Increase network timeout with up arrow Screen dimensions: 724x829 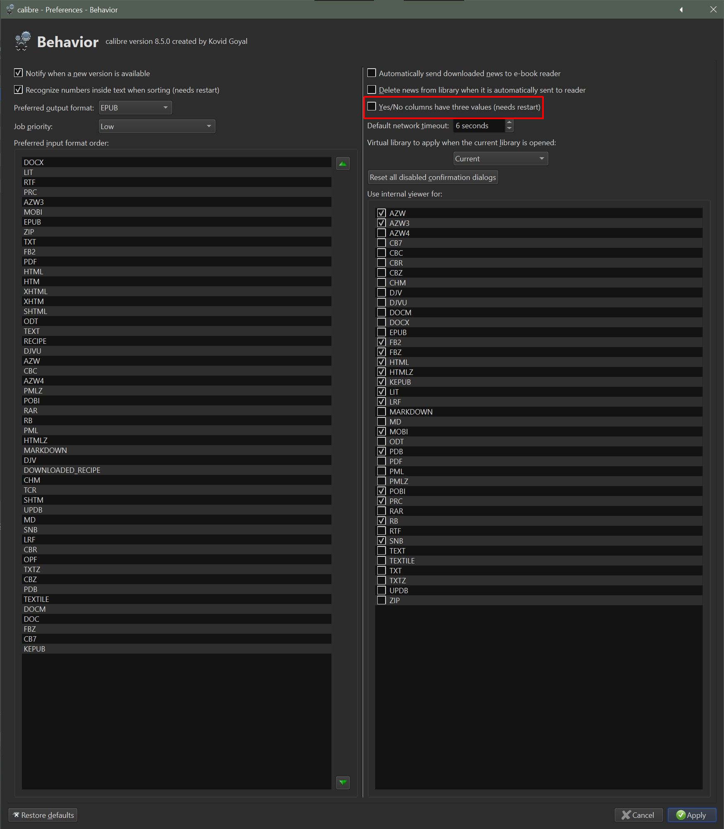click(509, 122)
